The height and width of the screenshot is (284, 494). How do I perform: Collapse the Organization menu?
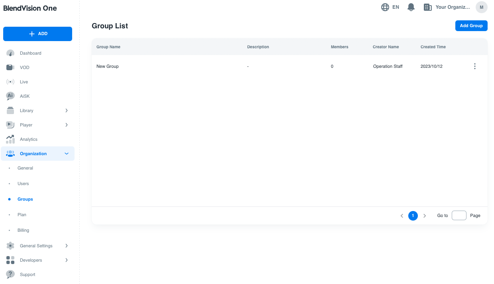[x=67, y=154]
